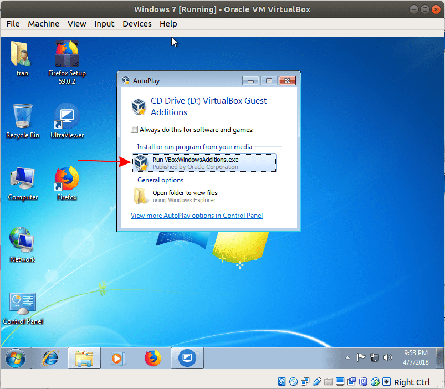Click the speaker icon in the system tray

coord(388,357)
